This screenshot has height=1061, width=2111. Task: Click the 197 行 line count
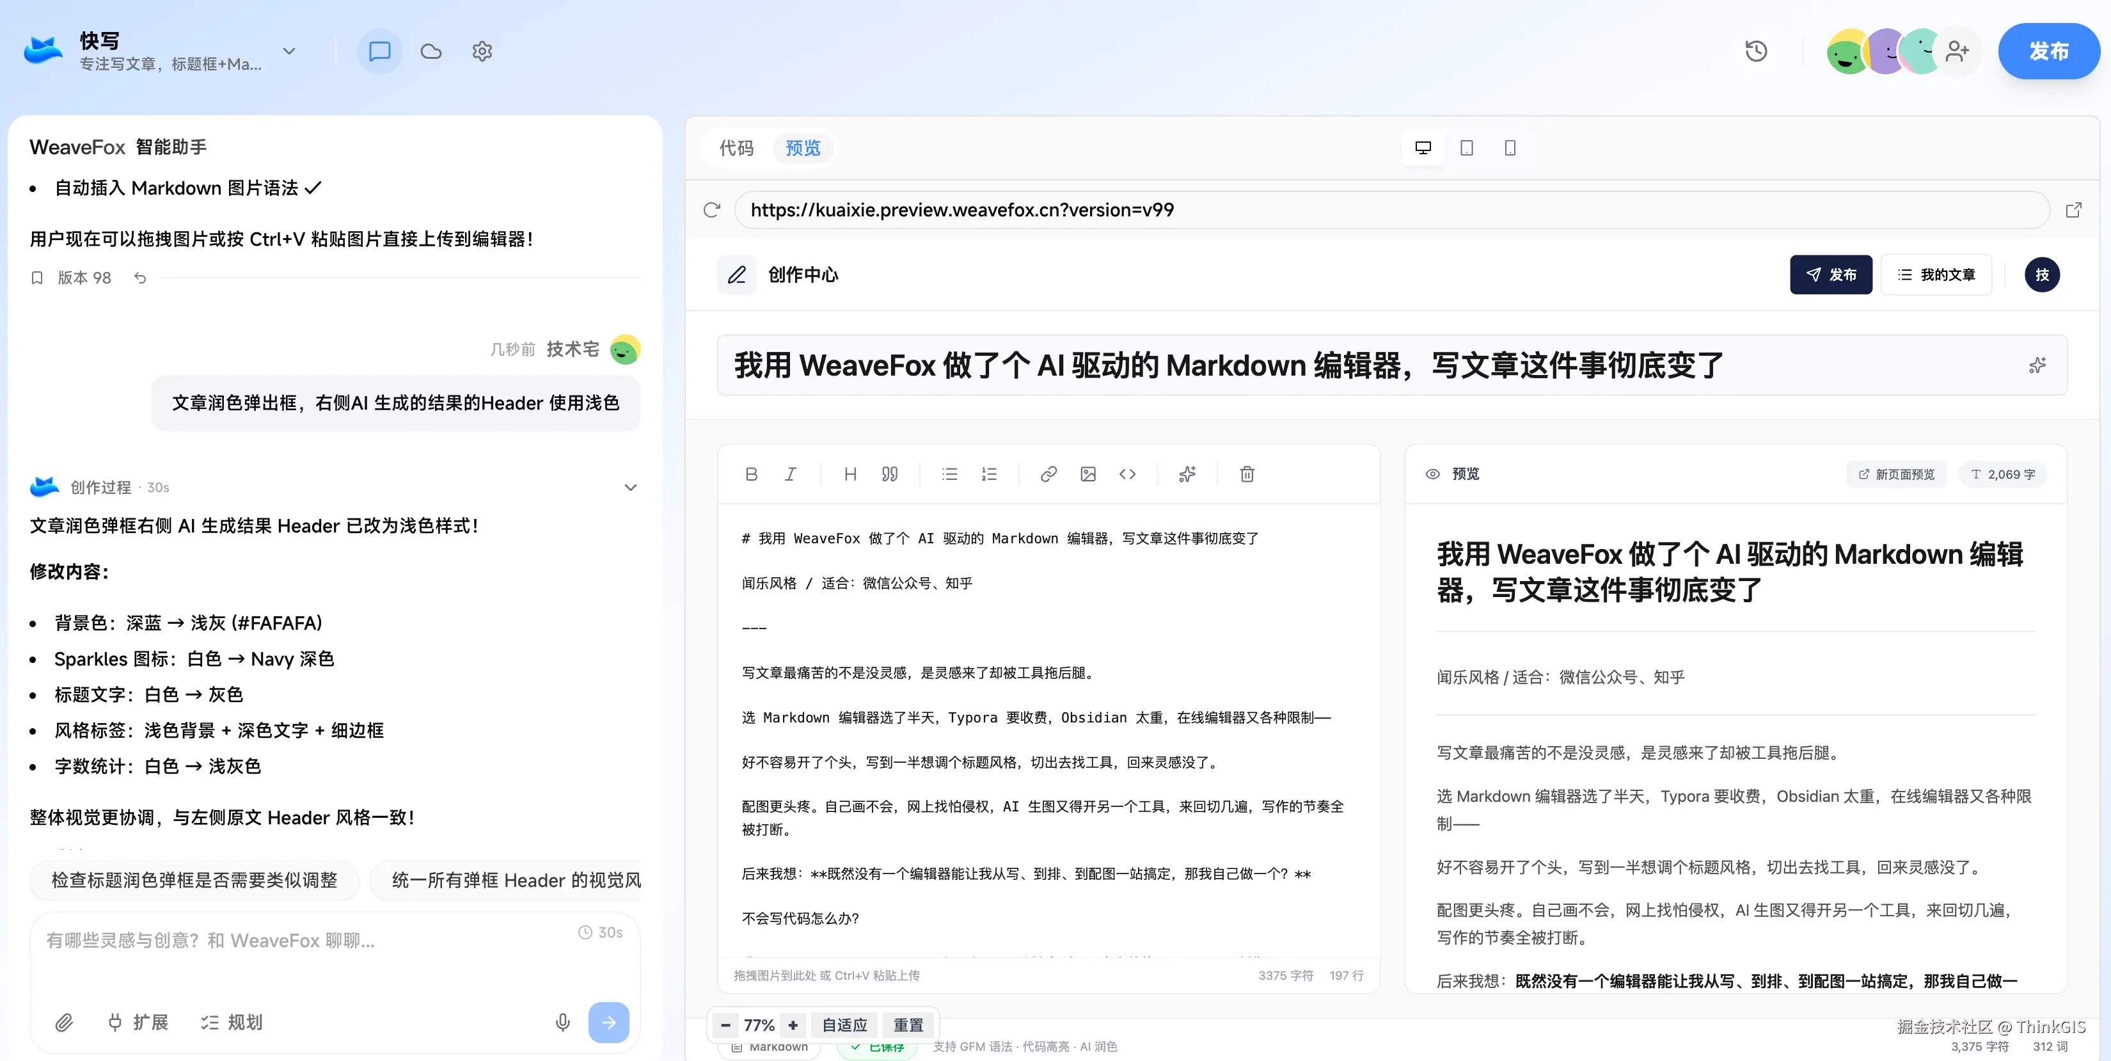point(1347,976)
